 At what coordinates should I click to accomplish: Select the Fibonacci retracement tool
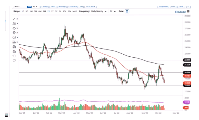(14, 24)
